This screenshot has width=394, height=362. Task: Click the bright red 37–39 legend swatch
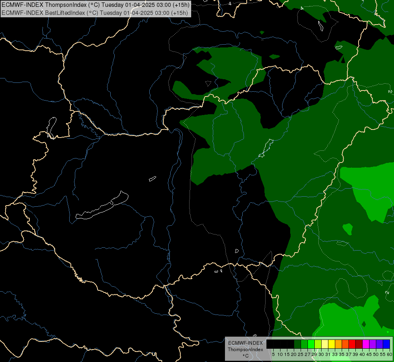(x=352, y=344)
